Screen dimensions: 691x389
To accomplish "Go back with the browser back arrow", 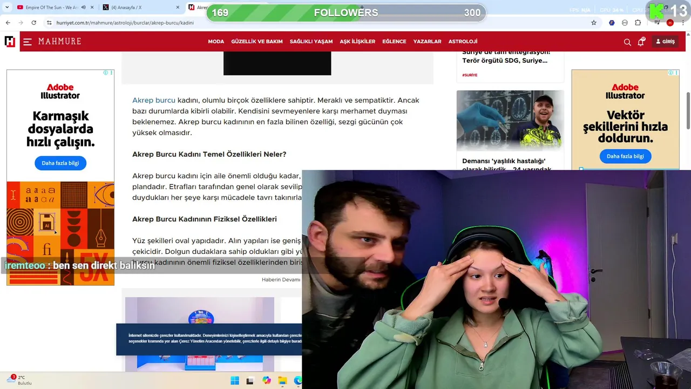I will [8, 23].
